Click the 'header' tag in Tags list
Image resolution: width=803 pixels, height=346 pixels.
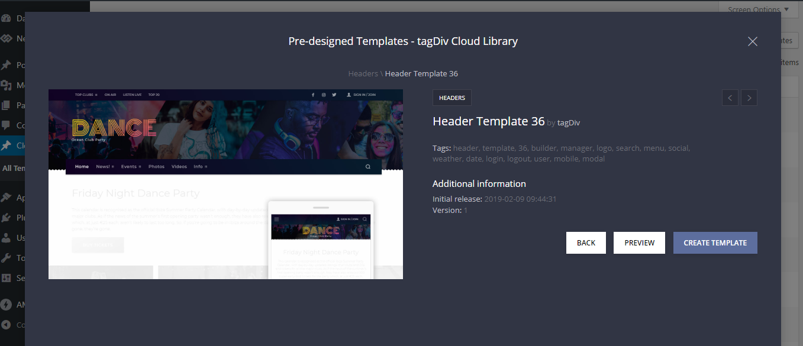(x=466, y=148)
